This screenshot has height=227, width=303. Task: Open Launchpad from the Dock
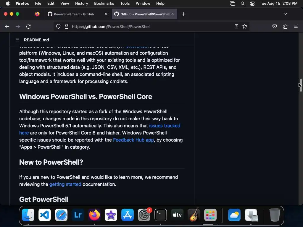pyautogui.click(x=210, y=215)
